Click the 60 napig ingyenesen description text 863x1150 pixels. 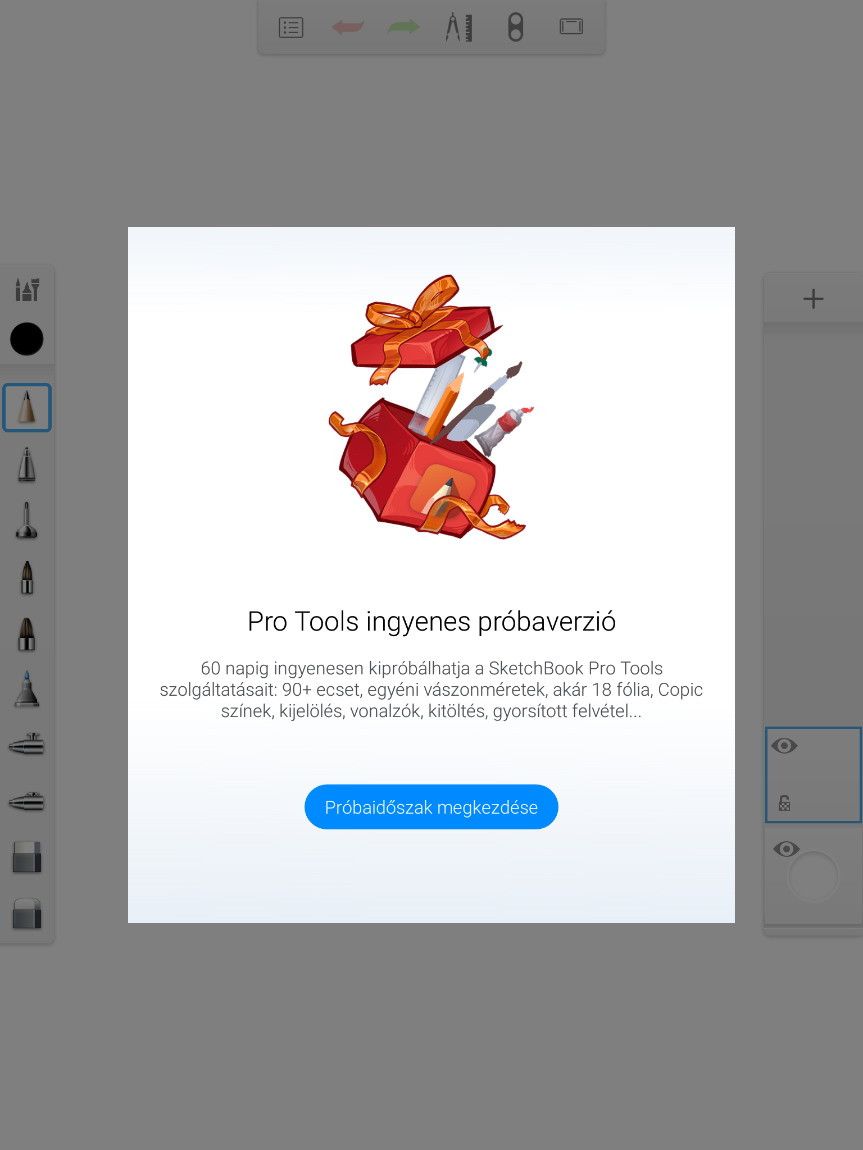(431, 690)
